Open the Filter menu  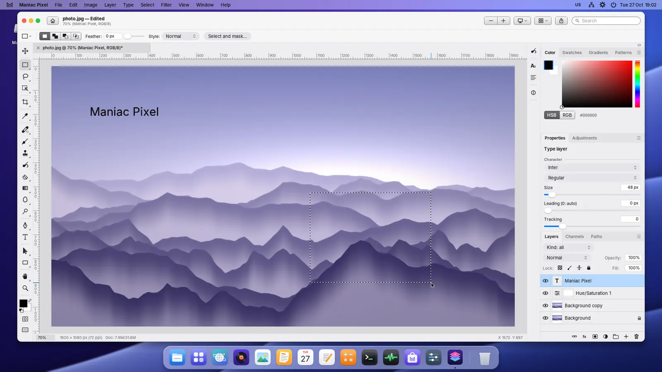(x=166, y=5)
